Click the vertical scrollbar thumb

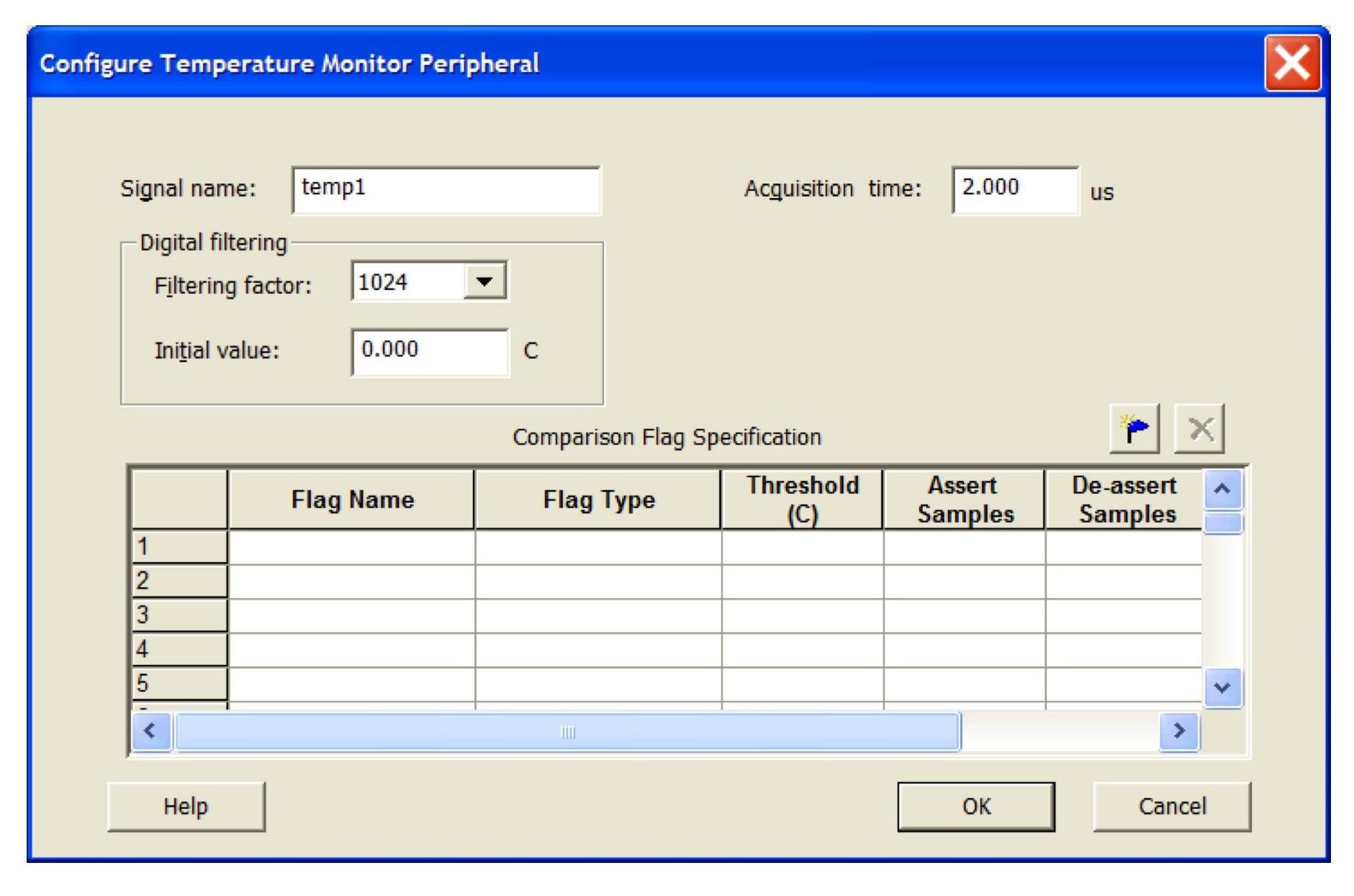(x=1223, y=522)
